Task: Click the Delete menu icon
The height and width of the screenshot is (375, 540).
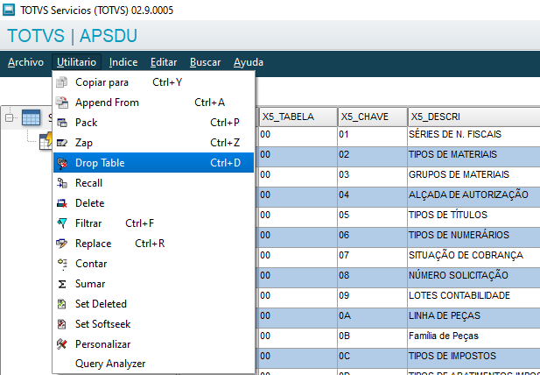Action: 62,203
